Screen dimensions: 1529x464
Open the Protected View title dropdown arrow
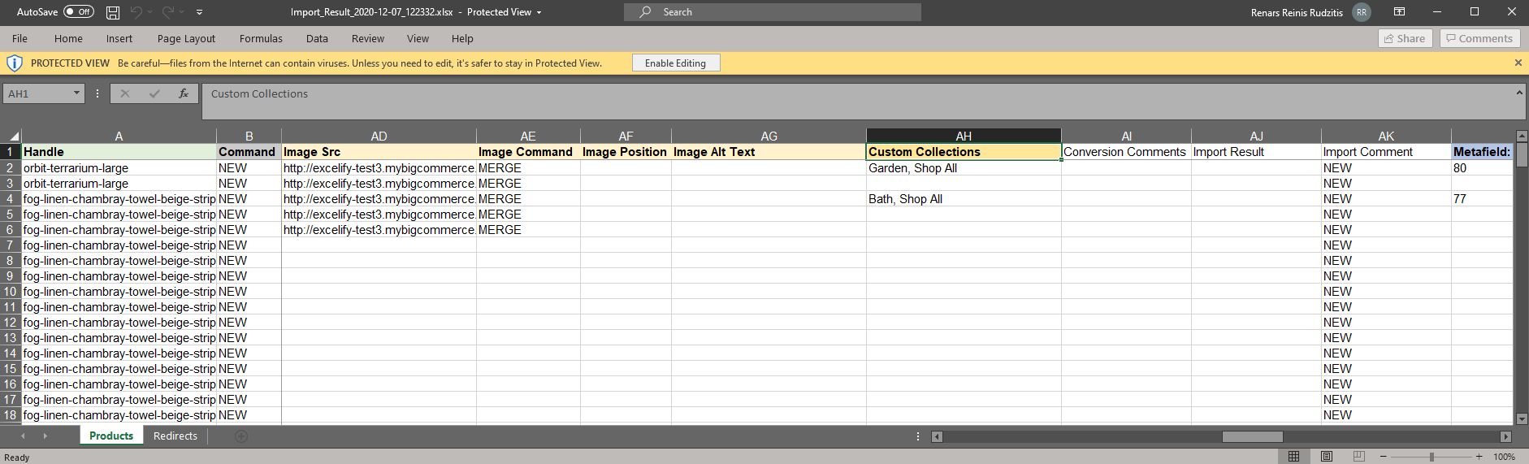click(x=539, y=12)
